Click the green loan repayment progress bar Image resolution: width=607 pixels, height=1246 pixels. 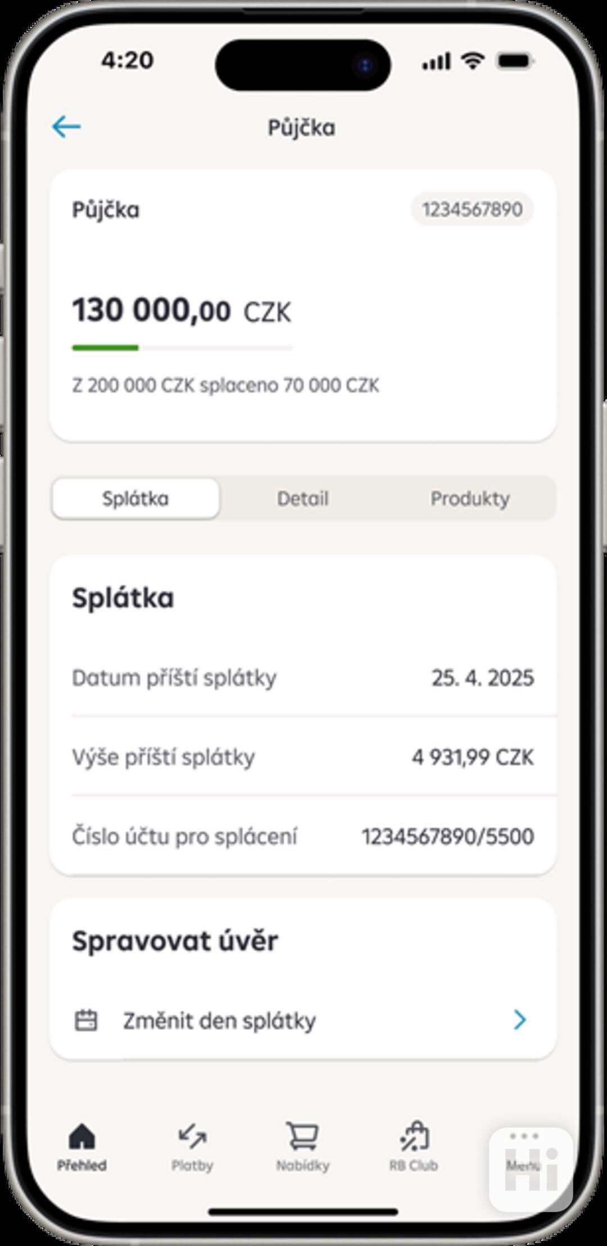pos(182,348)
